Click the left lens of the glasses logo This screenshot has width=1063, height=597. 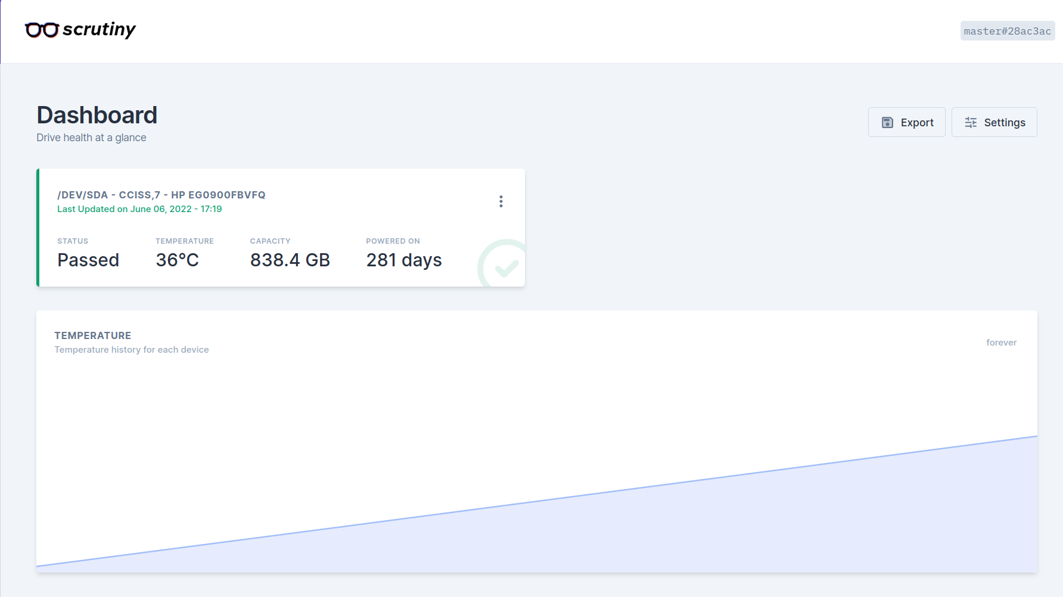(x=33, y=30)
